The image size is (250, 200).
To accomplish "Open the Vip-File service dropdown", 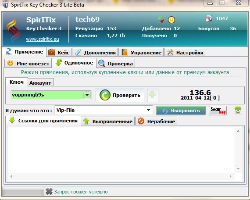I will (104, 110).
